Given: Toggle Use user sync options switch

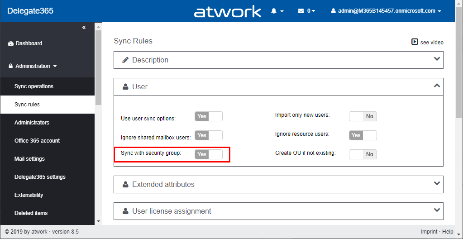Looking at the screenshot, I should 209,116.
